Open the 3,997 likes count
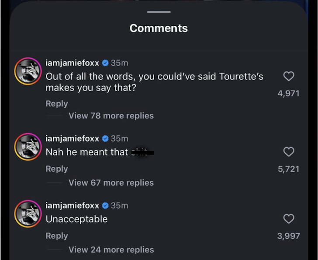 pos(289,236)
